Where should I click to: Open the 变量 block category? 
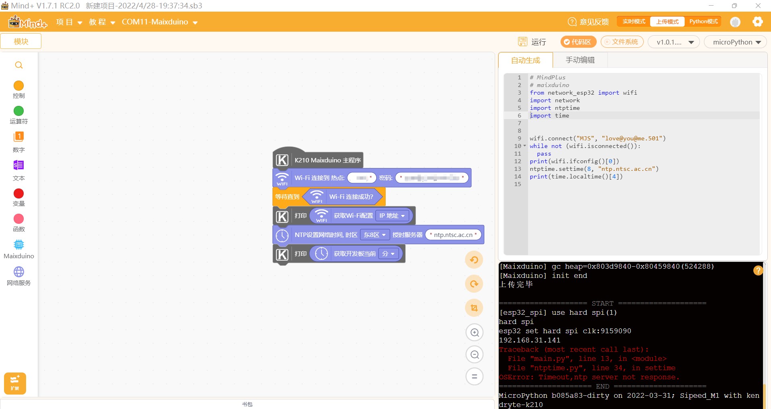(x=18, y=198)
